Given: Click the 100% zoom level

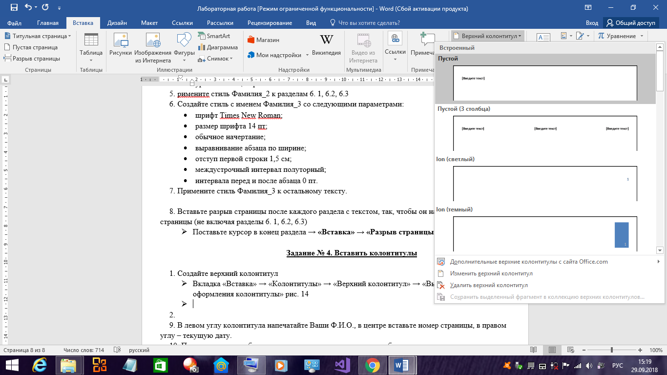Looking at the screenshot, I should (x=656, y=350).
